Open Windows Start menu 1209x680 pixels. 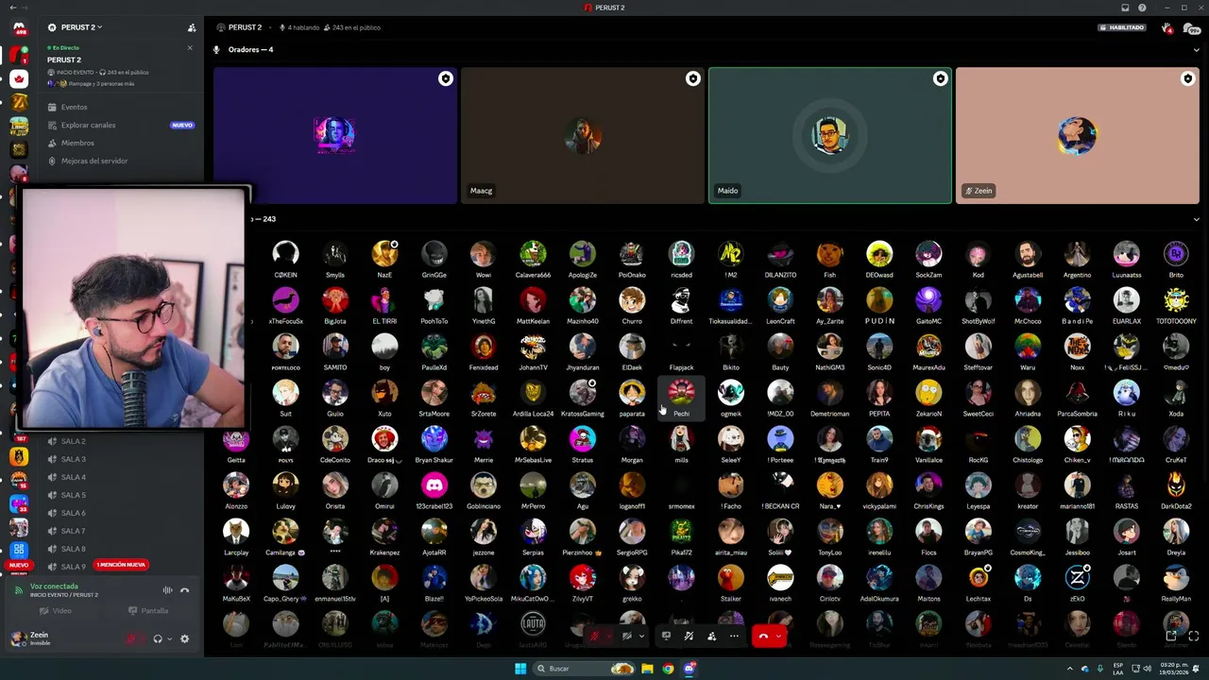pos(519,669)
